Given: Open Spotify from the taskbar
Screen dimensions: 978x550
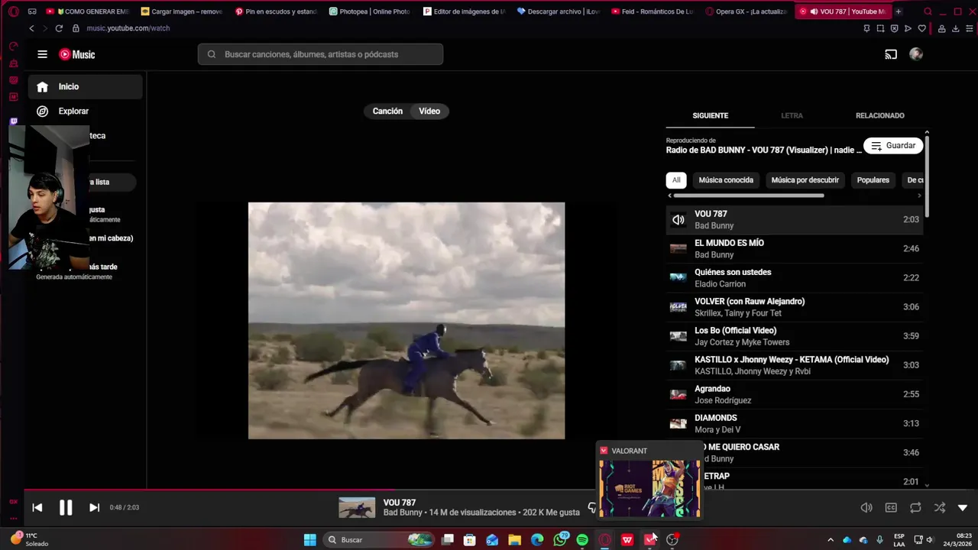Looking at the screenshot, I should (582, 540).
